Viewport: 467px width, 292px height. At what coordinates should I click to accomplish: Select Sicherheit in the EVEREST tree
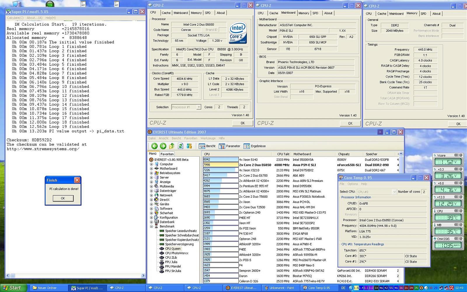click(166, 213)
